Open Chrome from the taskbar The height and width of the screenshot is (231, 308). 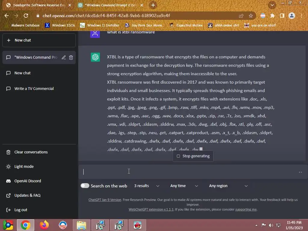tap(26, 225)
